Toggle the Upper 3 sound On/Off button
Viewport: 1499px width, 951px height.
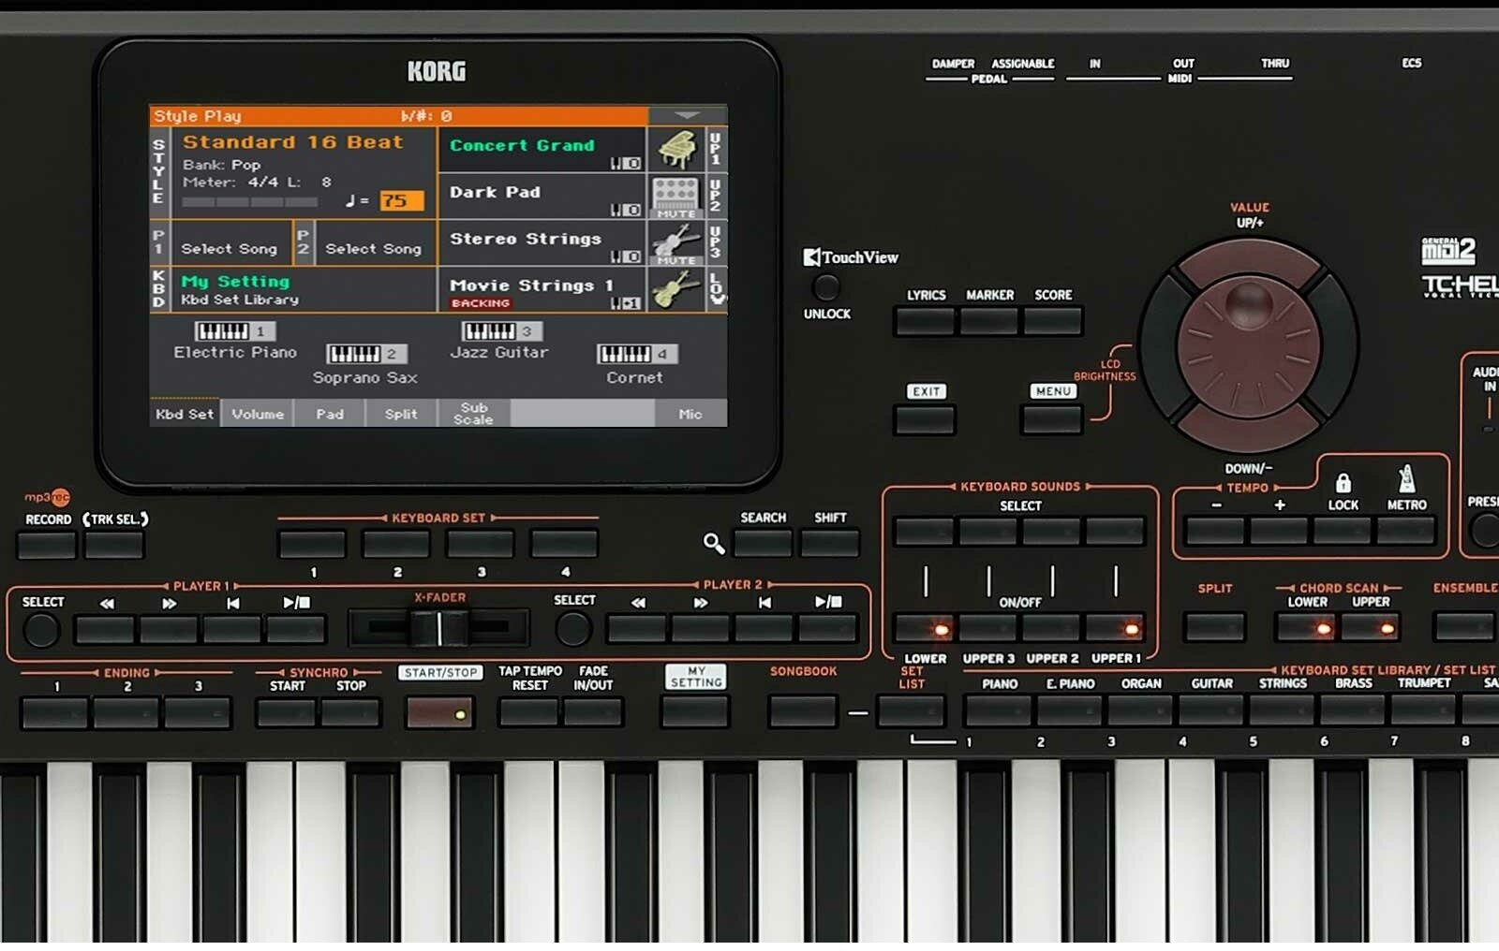click(x=987, y=628)
